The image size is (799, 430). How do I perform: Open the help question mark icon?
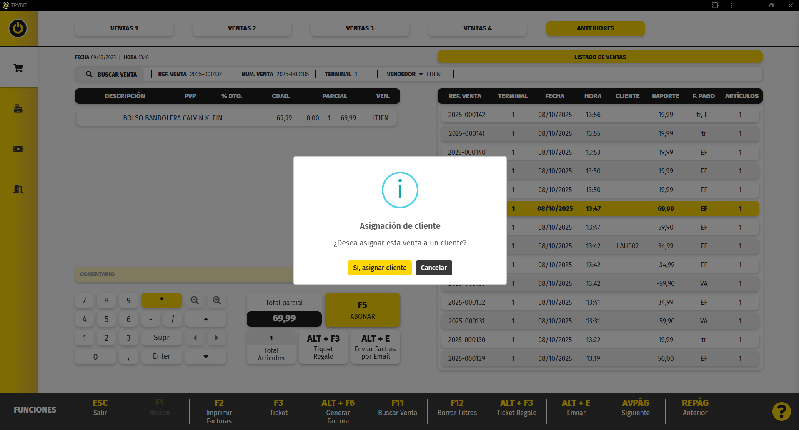[x=781, y=411]
